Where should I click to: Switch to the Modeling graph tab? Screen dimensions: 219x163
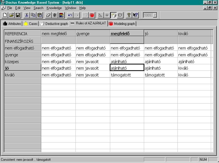click(x=122, y=24)
